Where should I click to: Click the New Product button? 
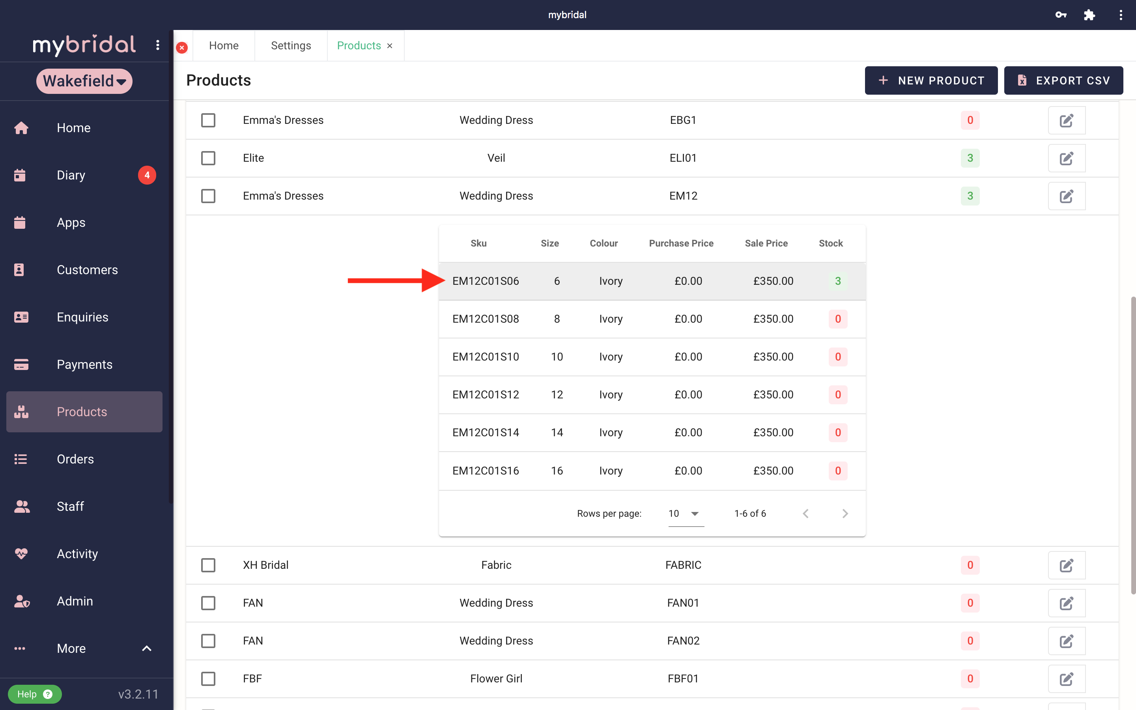pyautogui.click(x=931, y=80)
